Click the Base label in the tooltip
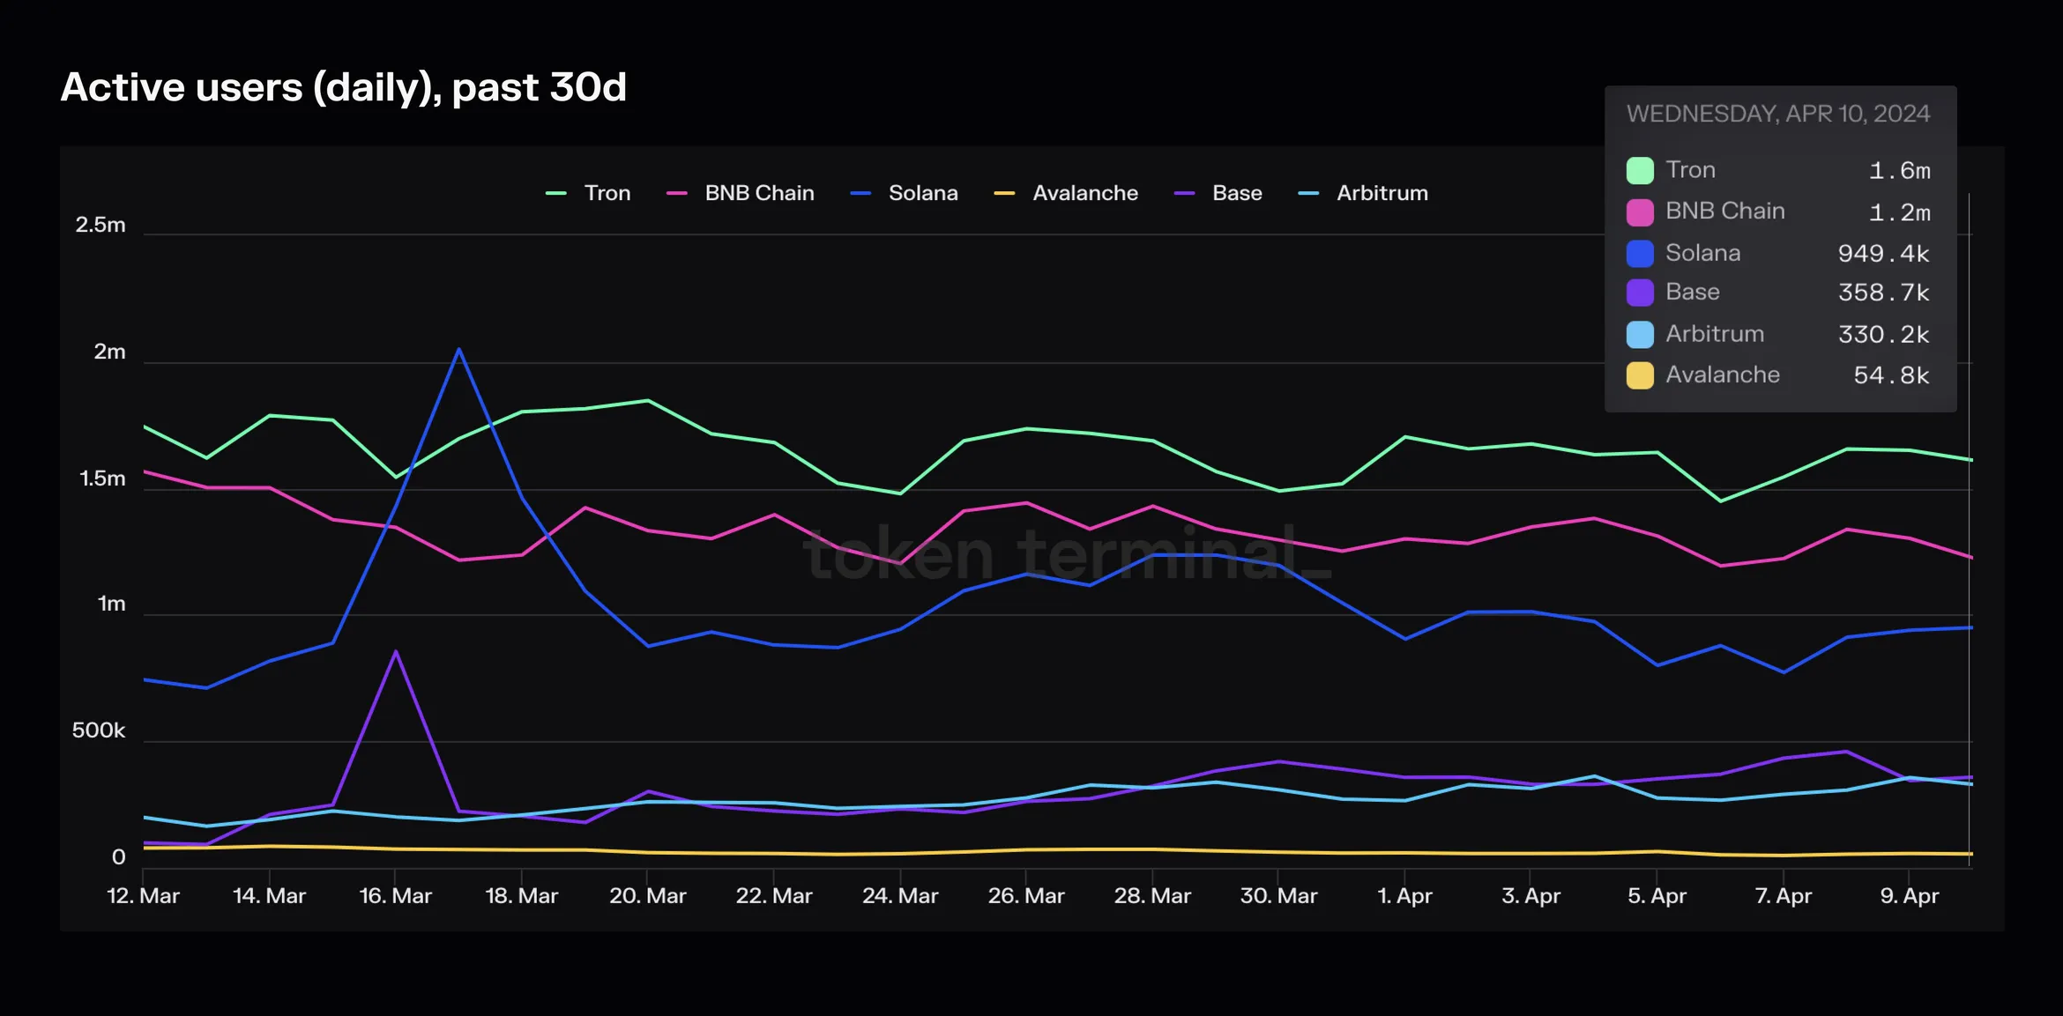The width and height of the screenshot is (2063, 1016). click(x=1693, y=293)
